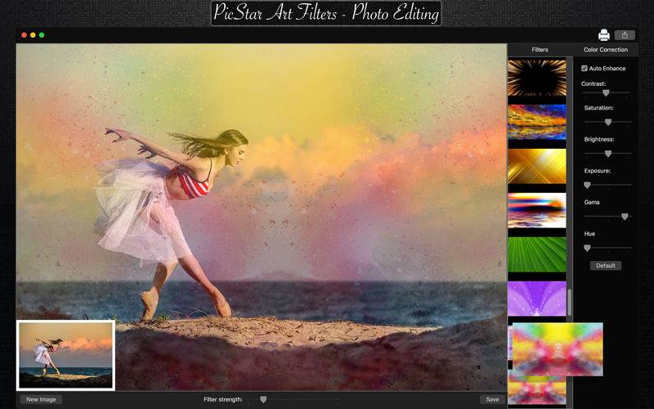Click the green zoom window button

[42, 35]
